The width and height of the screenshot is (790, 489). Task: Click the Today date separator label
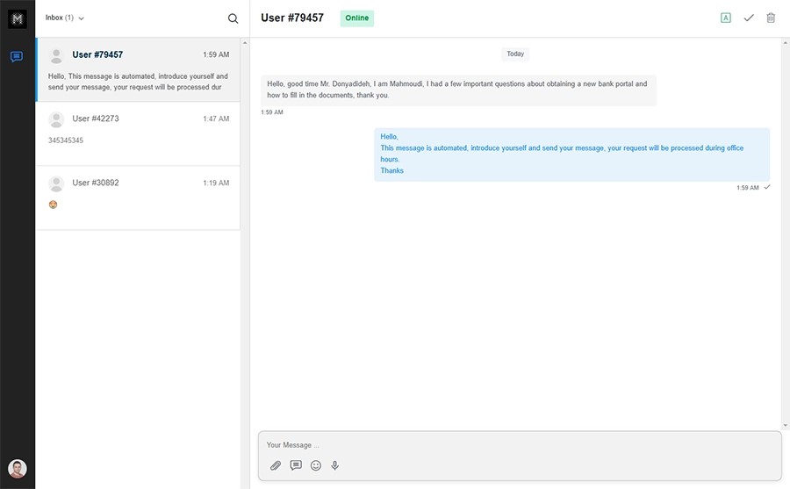[515, 54]
